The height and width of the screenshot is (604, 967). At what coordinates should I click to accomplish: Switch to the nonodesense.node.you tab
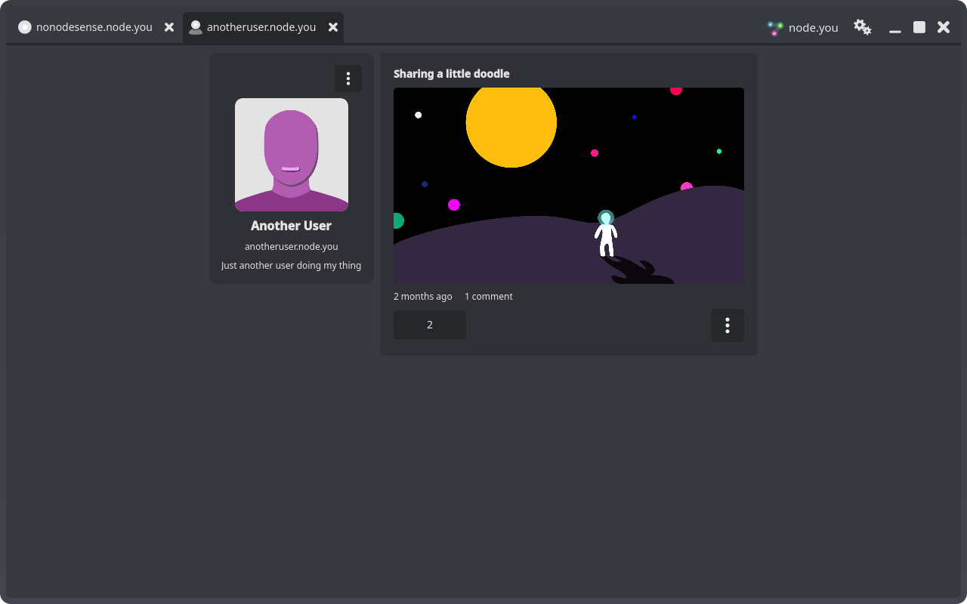[96, 28]
